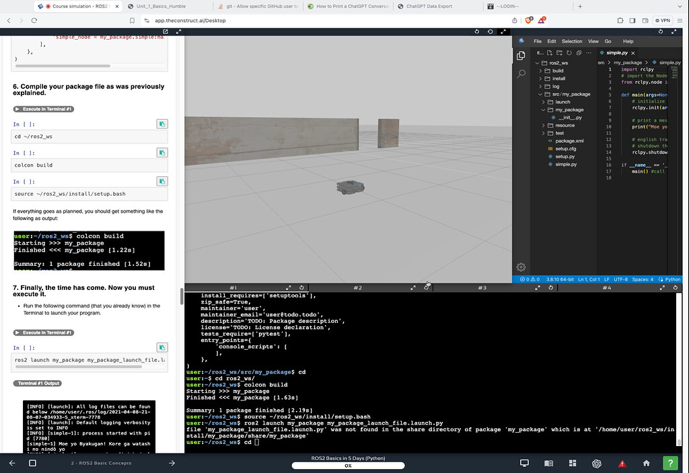Viewport: 689px width, 473px height.
Task: Reset terminal #1
Action: [301, 287]
